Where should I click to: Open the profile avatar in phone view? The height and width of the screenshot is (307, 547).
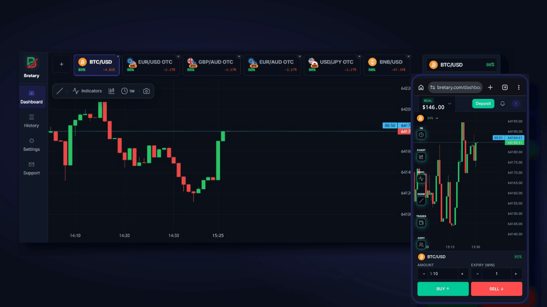coord(516,104)
